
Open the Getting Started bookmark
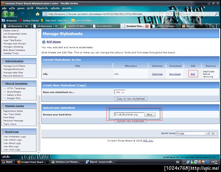[x=29, y=21]
